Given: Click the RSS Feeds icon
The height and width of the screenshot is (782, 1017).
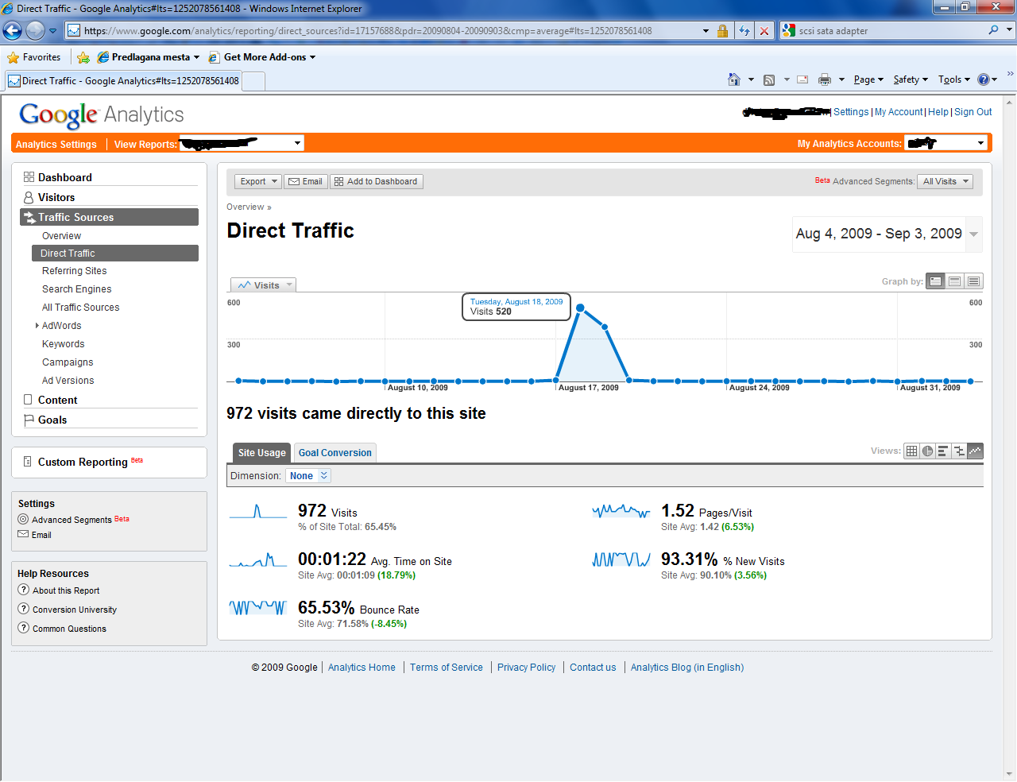Looking at the screenshot, I should coord(769,79).
